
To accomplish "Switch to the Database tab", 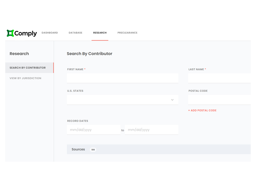I will pos(75,33).
